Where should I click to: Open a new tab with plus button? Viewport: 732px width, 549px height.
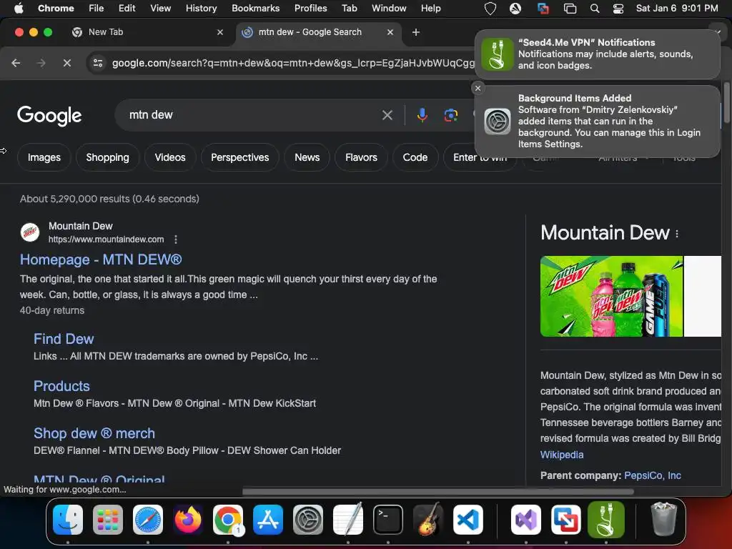pos(416,32)
